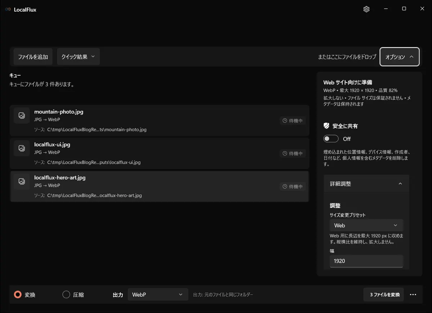Click the 3 ファイルを変換 button
Viewport: 432px width, 313px height.
coord(384,295)
